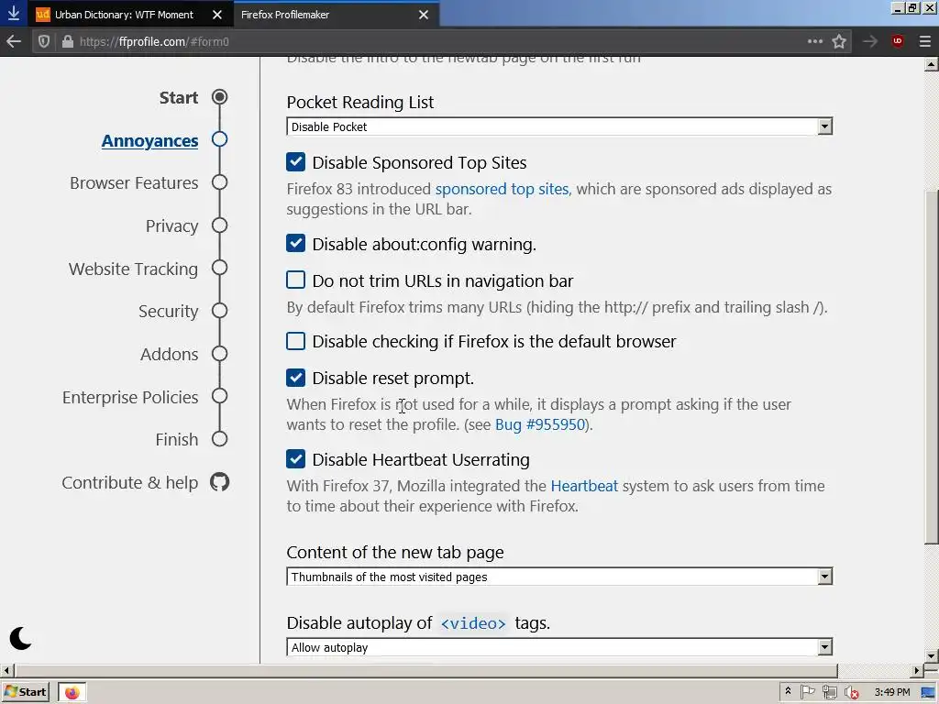Close the Urban Dictionary tab
This screenshot has width=939, height=704.
point(217,15)
